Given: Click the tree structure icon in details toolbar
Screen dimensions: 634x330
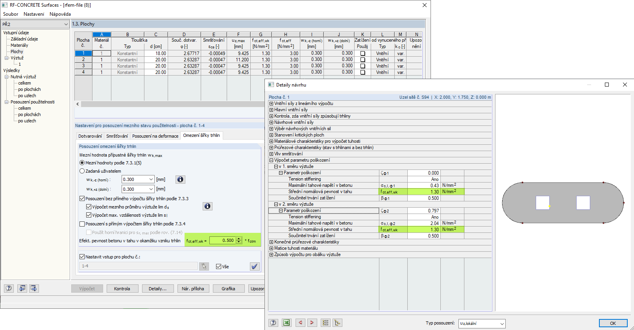Looking at the screenshot, I should click(337, 323).
